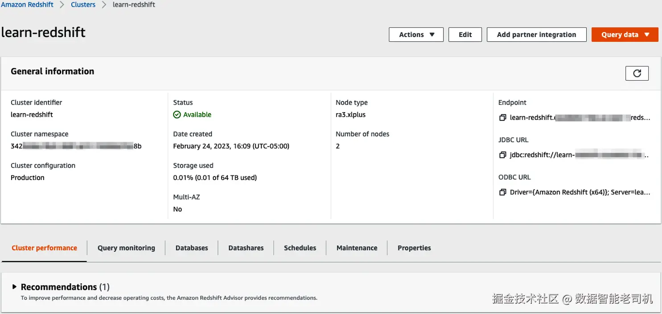Click the Number of nodes value 2

(x=337, y=146)
